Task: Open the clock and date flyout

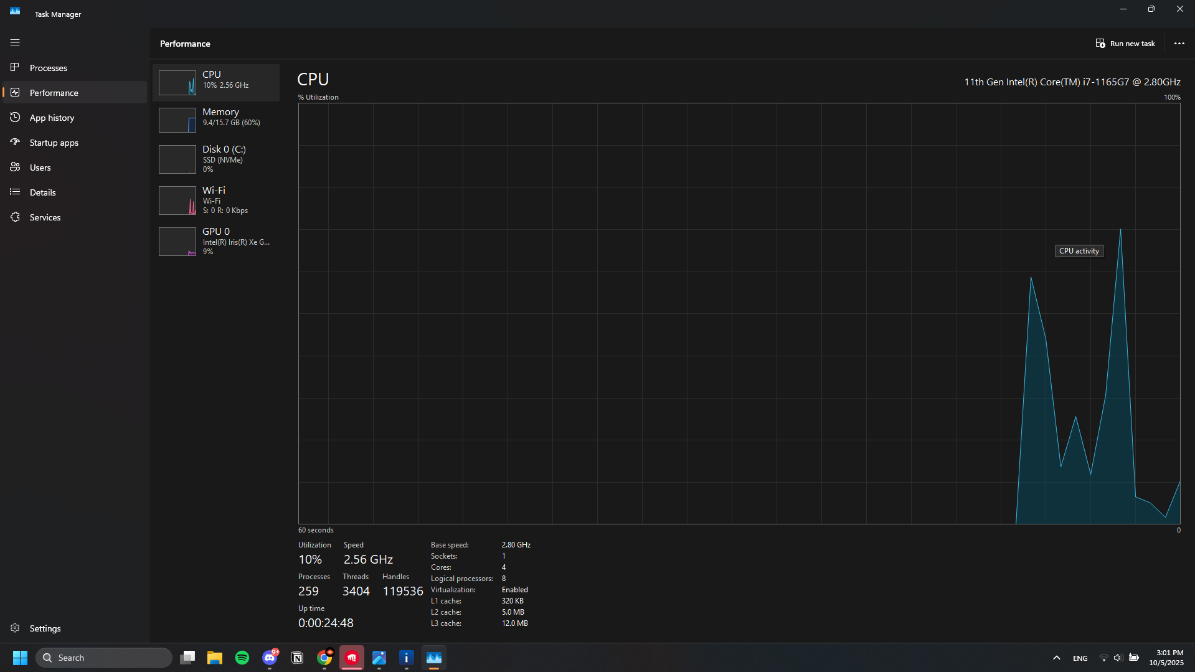Action: click(1166, 658)
